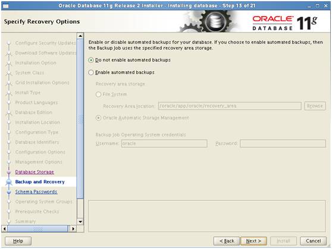Click the Install Type step
This screenshot has height=249, width=332.
pos(28,92)
